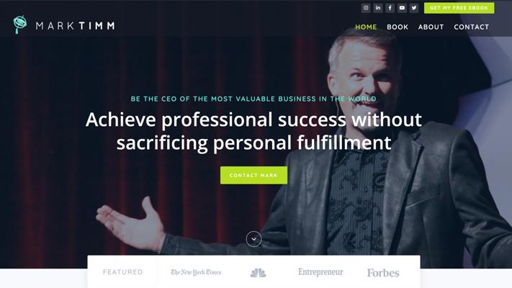Click the Entrepreneur logo

point(320,272)
